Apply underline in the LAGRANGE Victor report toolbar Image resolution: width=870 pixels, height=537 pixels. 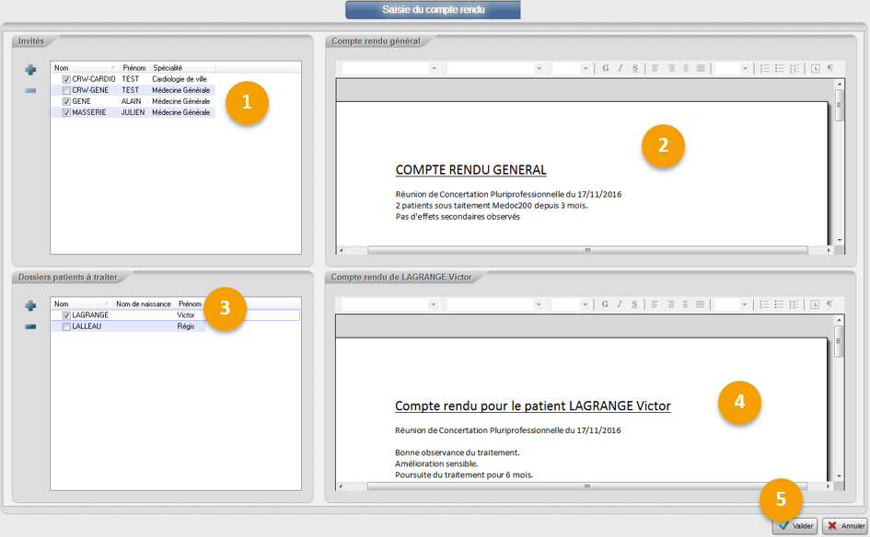[635, 304]
